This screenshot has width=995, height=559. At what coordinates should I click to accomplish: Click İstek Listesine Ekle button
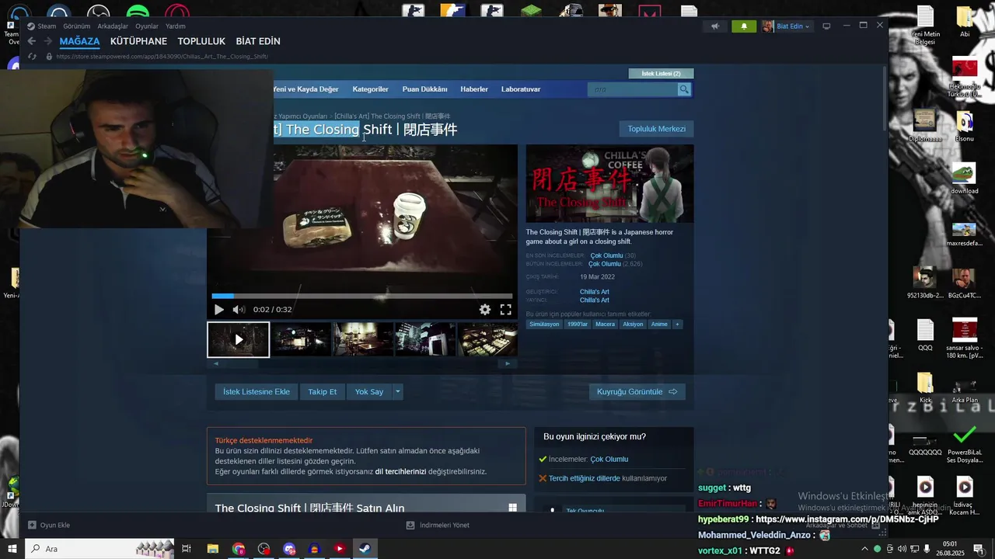257,392
